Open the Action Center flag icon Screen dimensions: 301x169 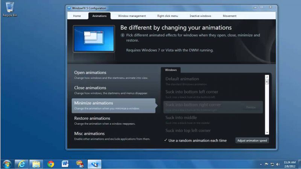point(266,164)
